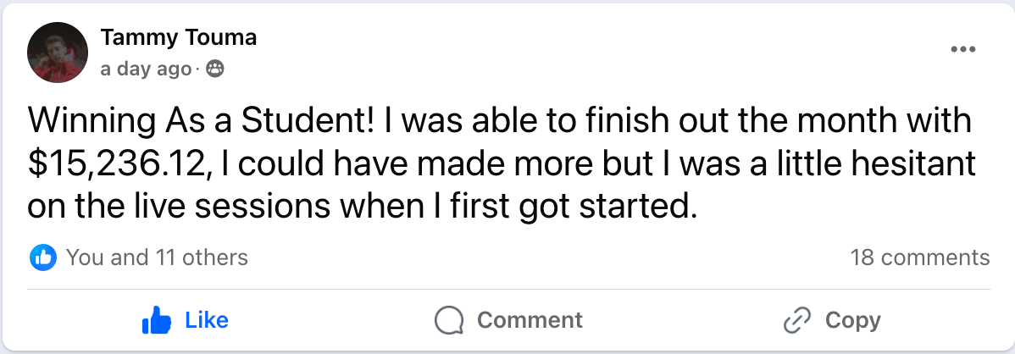Click the "a day ago" timestamp
1015x354 pixels.
coord(146,69)
